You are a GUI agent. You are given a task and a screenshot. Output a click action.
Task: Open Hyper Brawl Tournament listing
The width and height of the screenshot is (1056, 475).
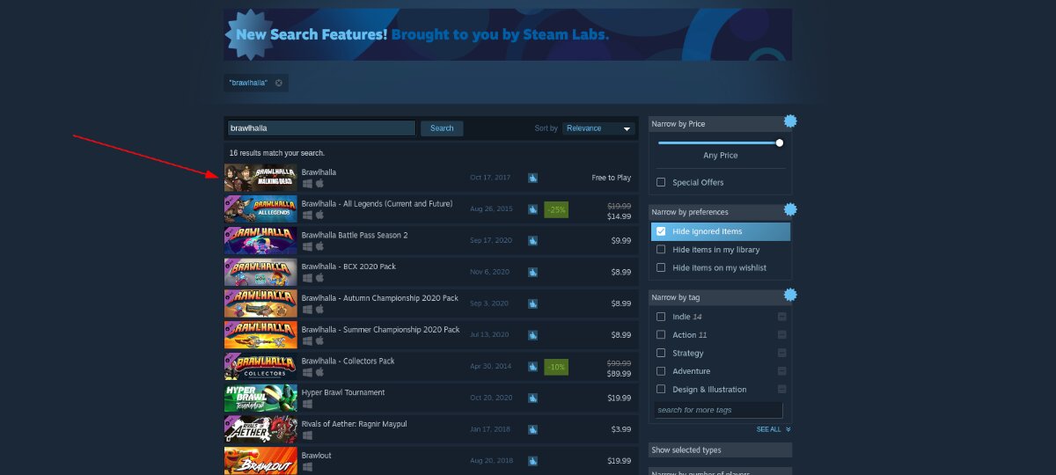(x=431, y=398)
